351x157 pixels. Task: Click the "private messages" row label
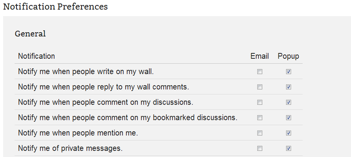coord(70,148)
